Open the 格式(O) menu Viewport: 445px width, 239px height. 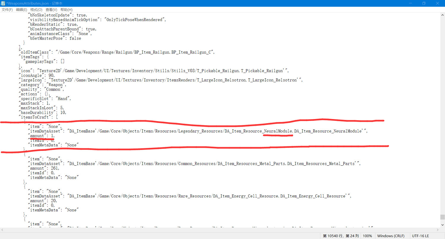click(36, 10)
